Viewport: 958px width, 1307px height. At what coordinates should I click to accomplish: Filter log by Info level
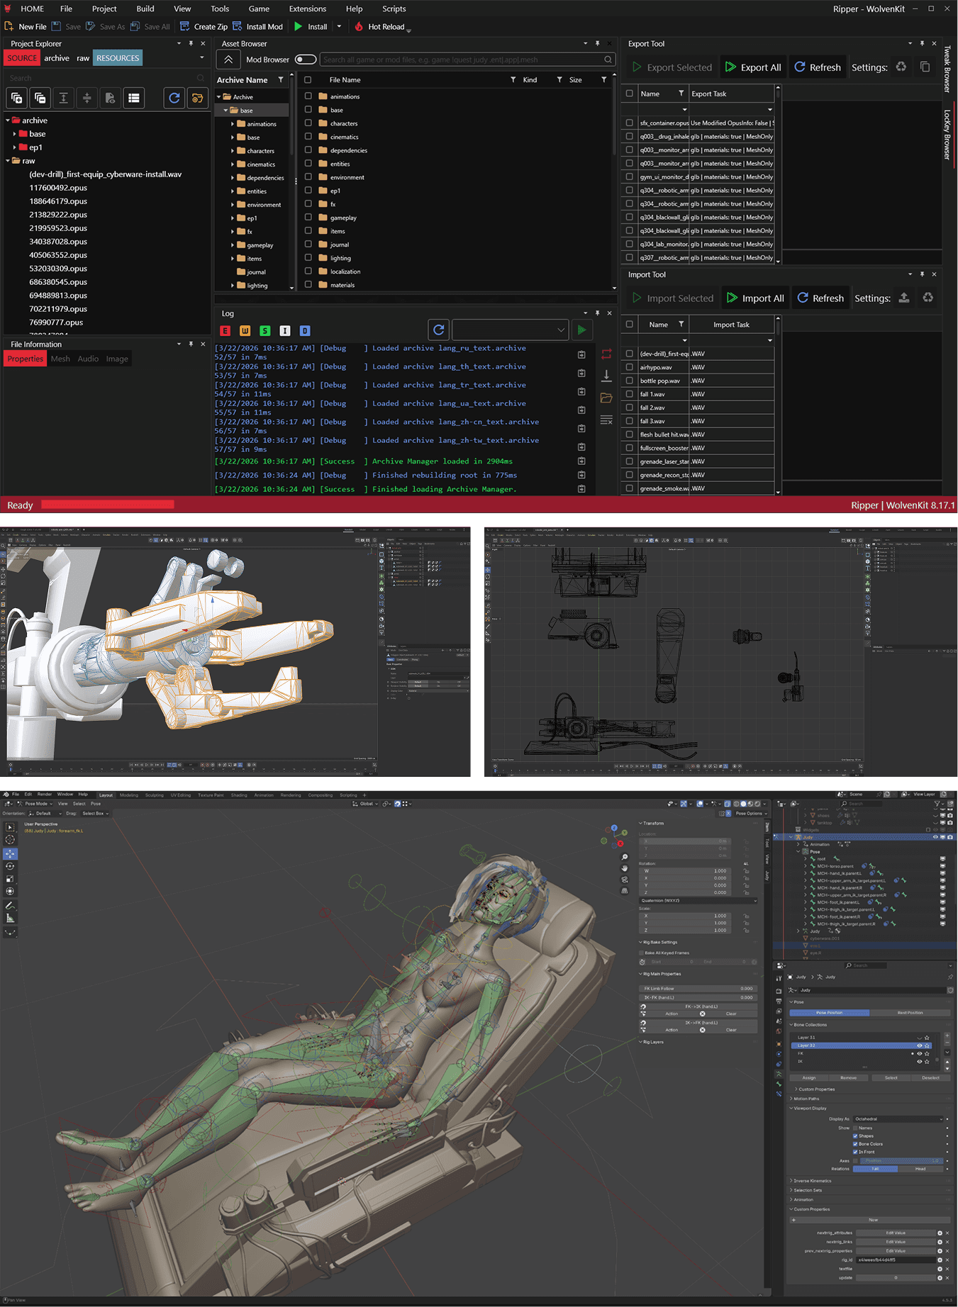tap(284, 331)
